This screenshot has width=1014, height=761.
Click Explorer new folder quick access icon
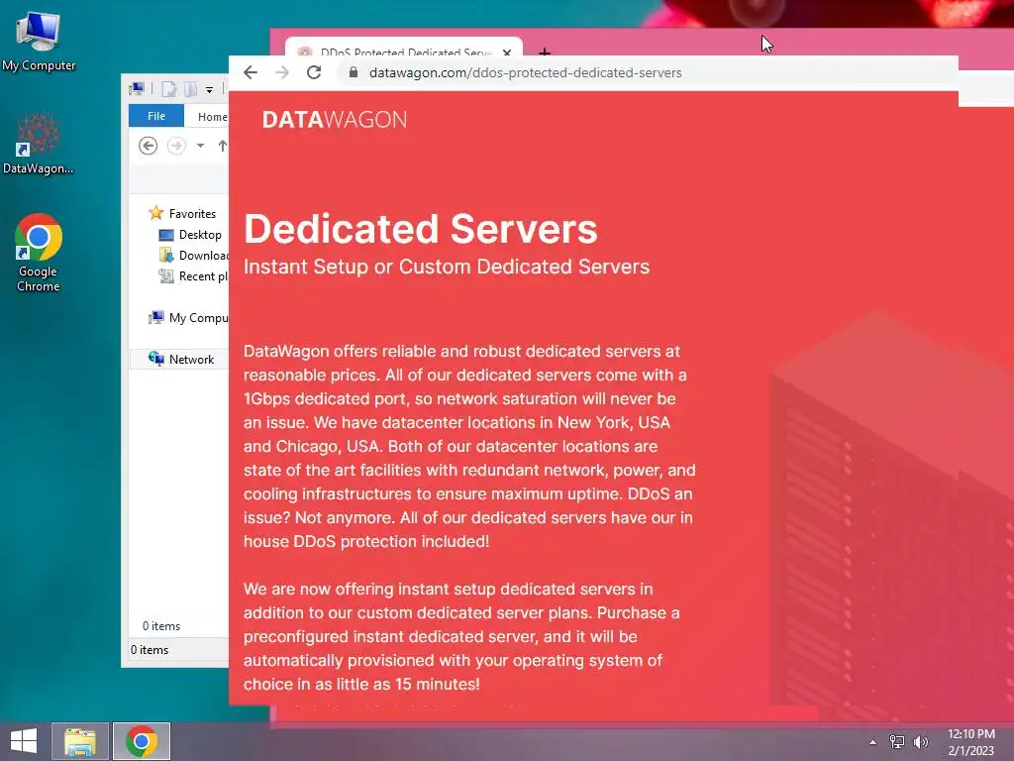pyautogui.click(x=191, y=88)
